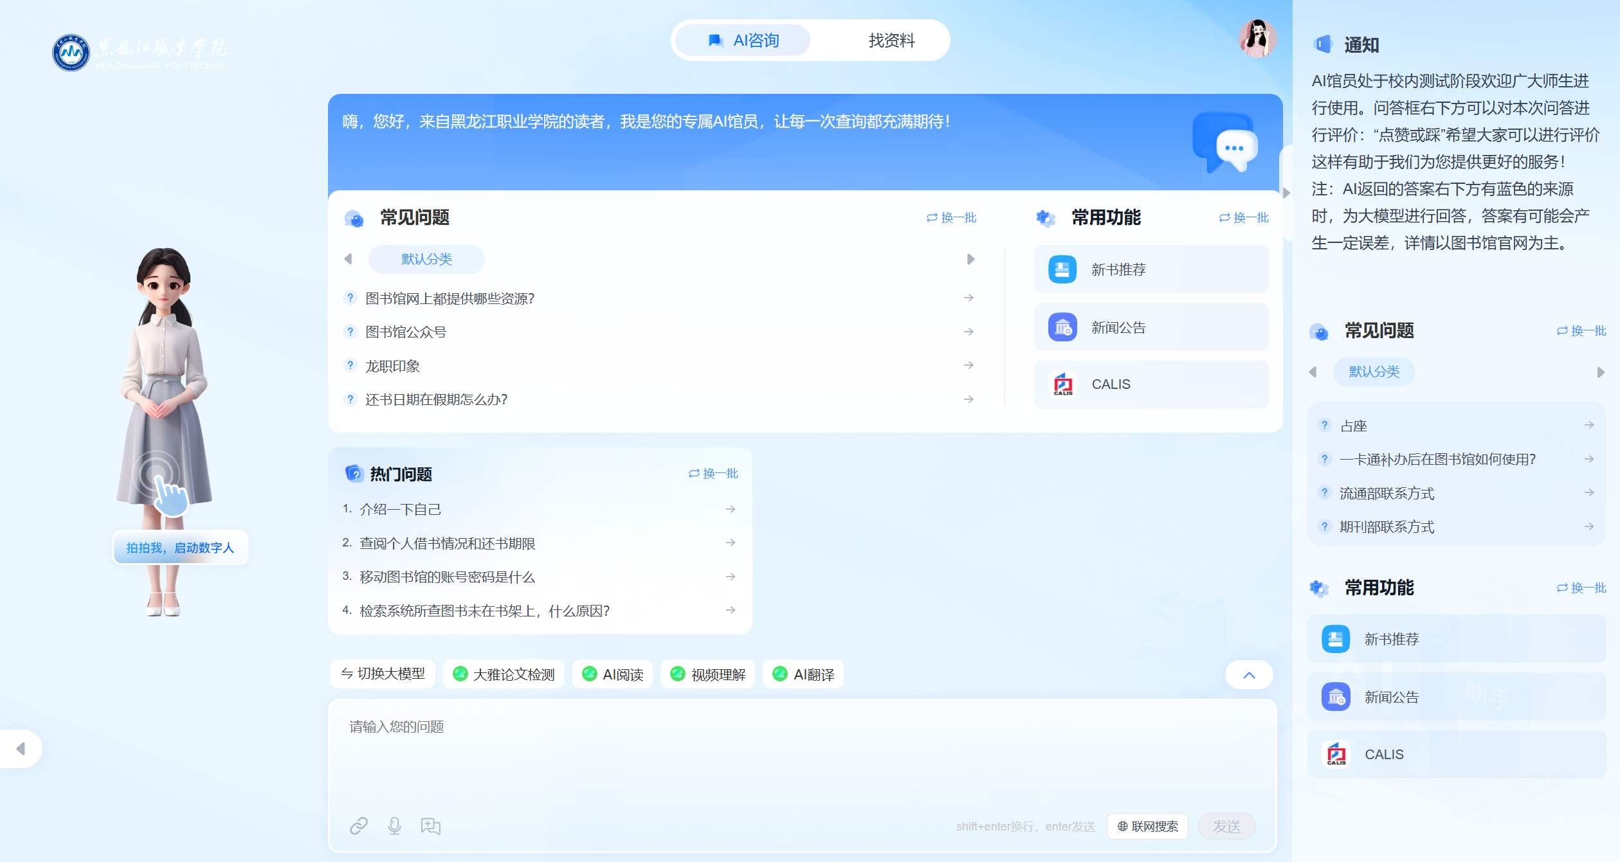Image resolution: width=1620 pixels, height=862 pixels.
Task: Open the user avatar at the top right
Action: [1257, 39]
